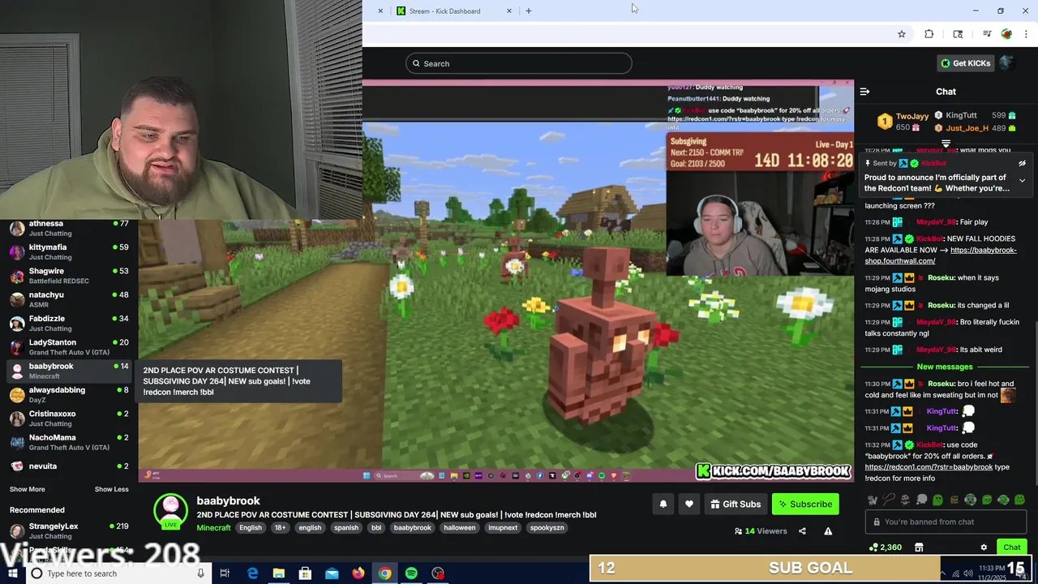Image resolution: width=1038 pixels, height=584 pixels.
Task: Open the browser media control icon
Action: click(987, 34)
